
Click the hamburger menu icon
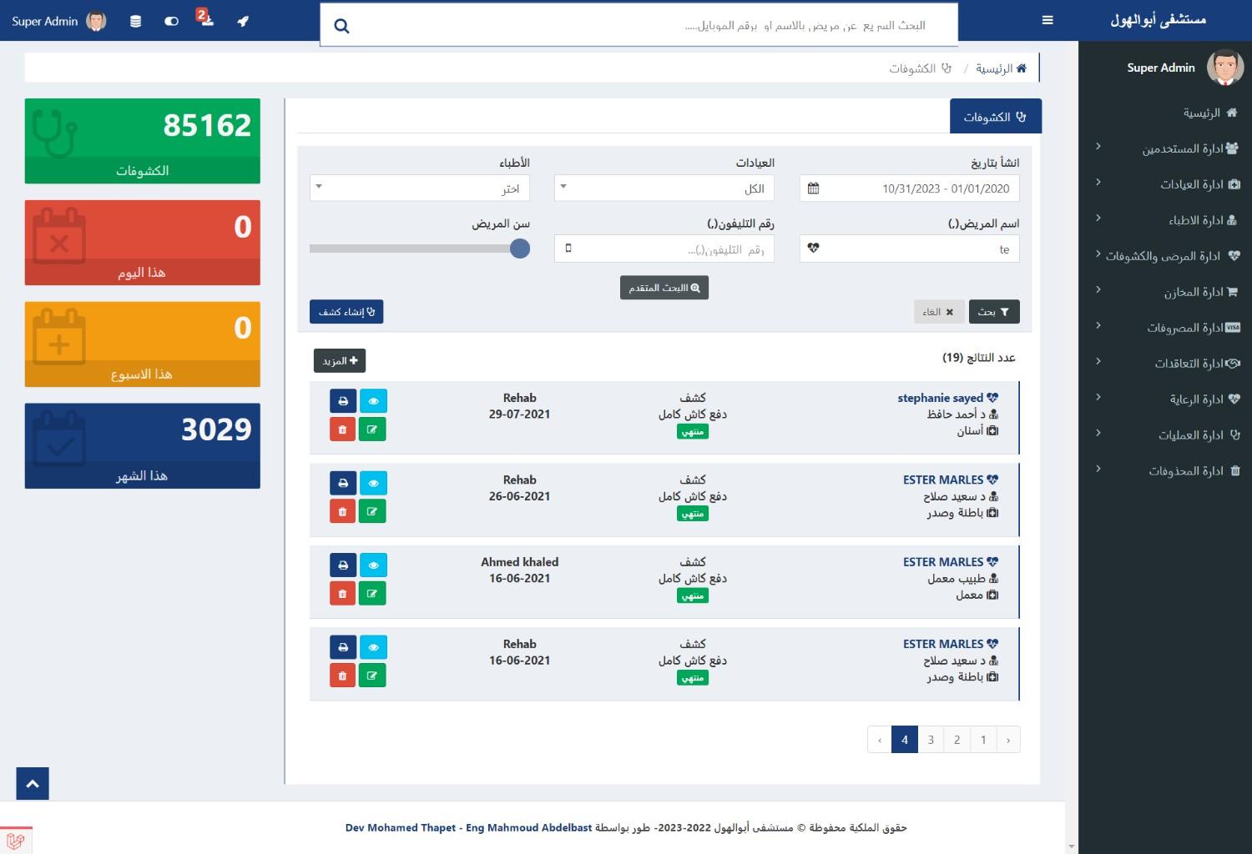pyautogui.click(x=1048, y=21)
